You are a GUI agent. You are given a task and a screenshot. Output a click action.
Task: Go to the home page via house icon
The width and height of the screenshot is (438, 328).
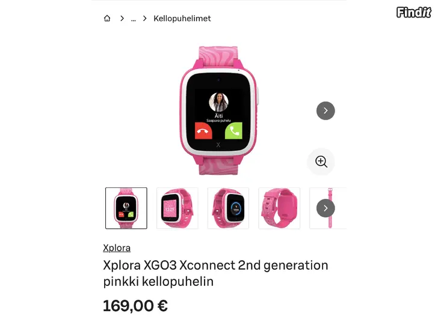[107, 19]
